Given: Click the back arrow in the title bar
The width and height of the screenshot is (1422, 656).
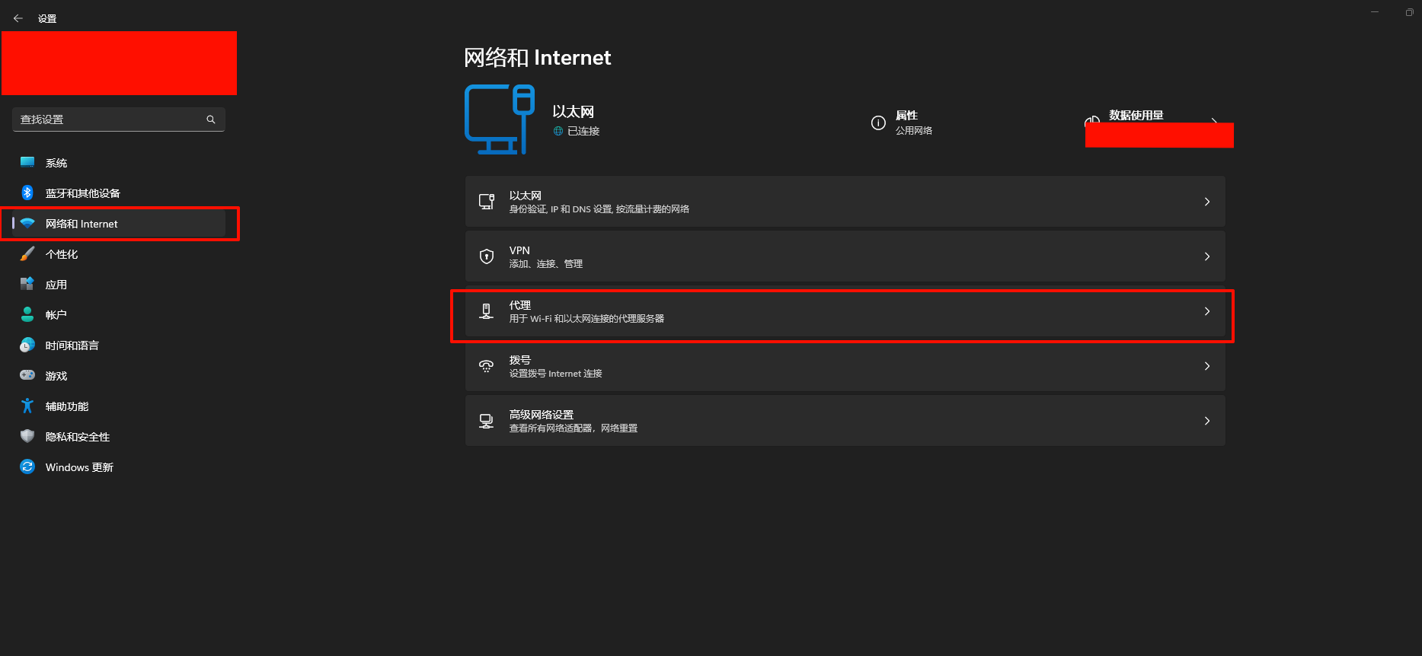Looking at the screenshot, I should 18,18.
